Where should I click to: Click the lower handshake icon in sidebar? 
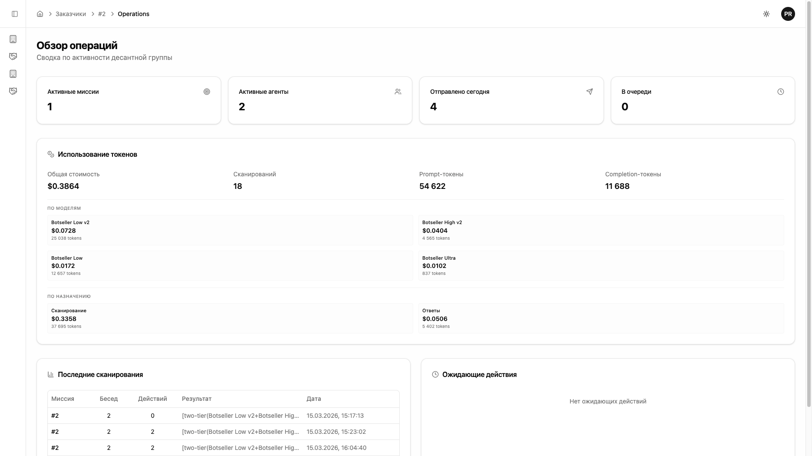coord(13,91)
